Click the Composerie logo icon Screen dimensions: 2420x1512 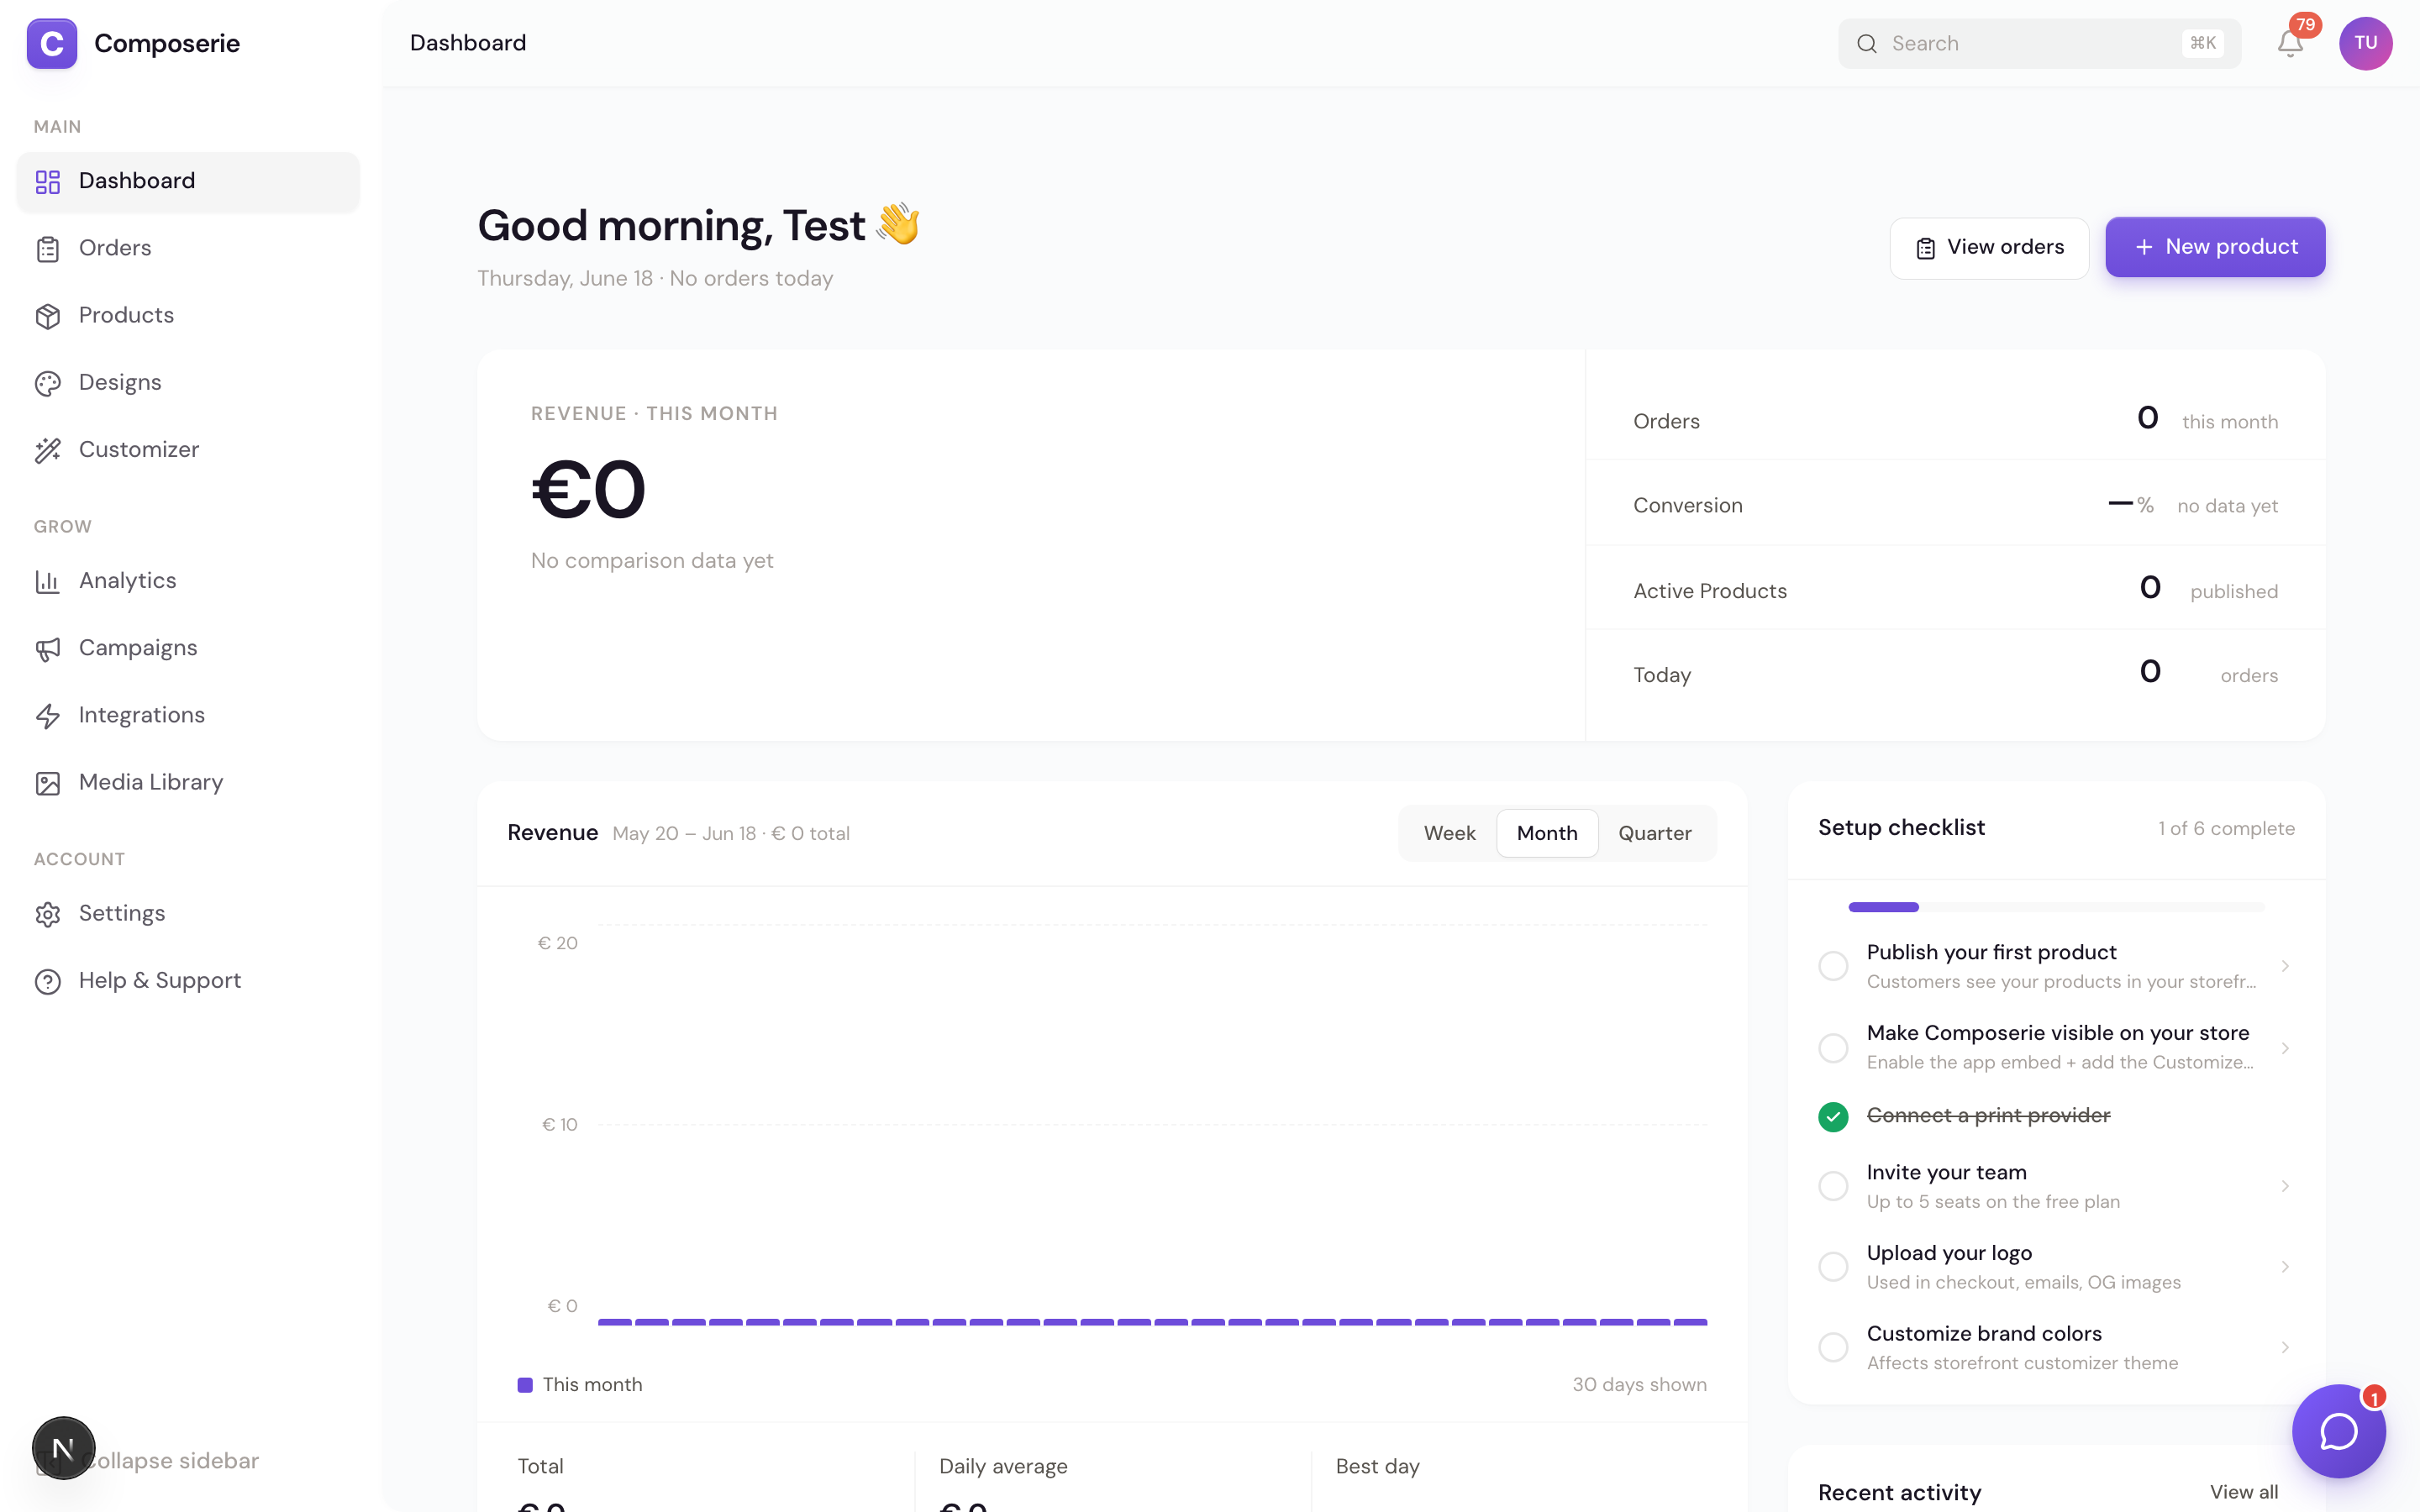[52, 43]
